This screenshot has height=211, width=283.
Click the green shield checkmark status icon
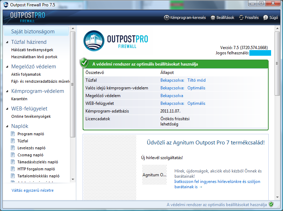tap(84, 63)
